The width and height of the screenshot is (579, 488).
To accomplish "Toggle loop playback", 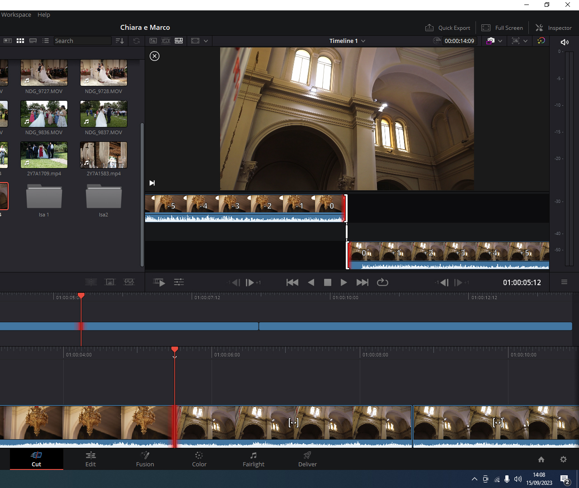I will (382, 282).
